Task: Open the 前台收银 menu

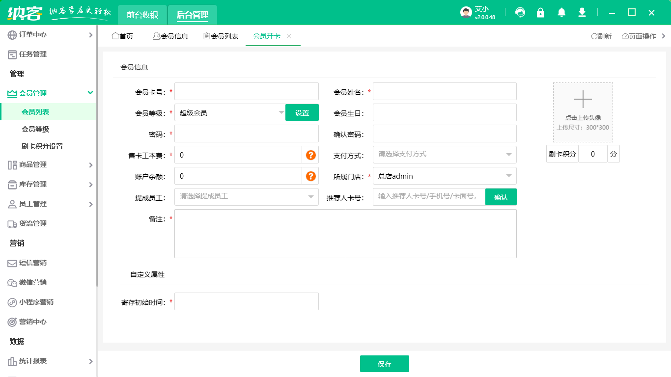Action: (x=142, y=15)
